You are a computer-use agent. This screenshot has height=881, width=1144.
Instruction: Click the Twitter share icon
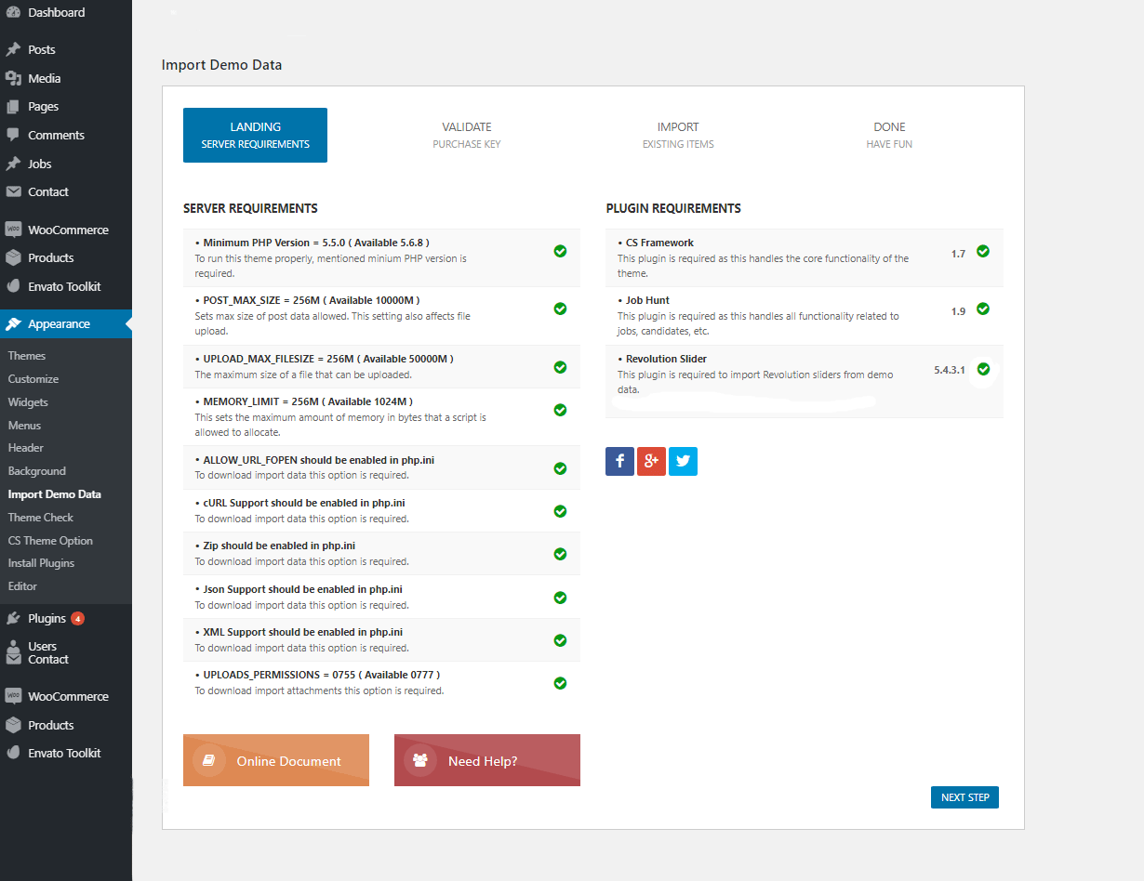pos(683,461)
